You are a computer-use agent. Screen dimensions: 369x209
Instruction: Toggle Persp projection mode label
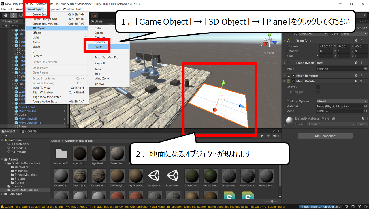pyautogui.click(x=269, y=53)
